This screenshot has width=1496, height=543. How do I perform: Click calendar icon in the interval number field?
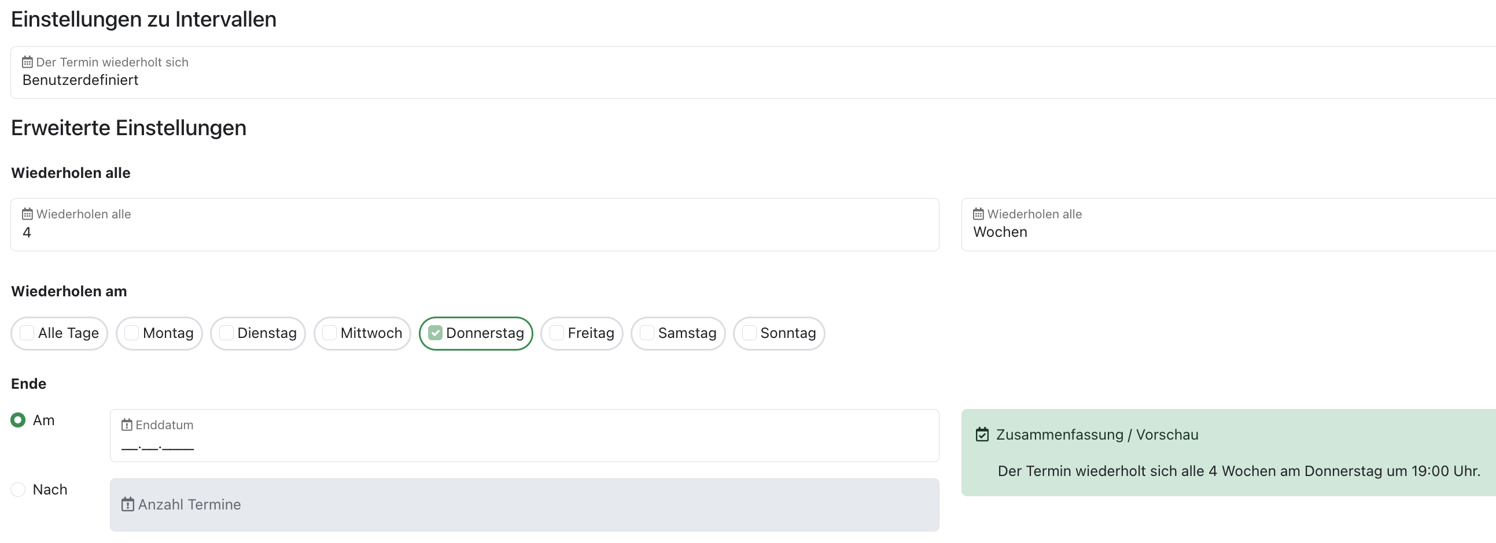27,214
